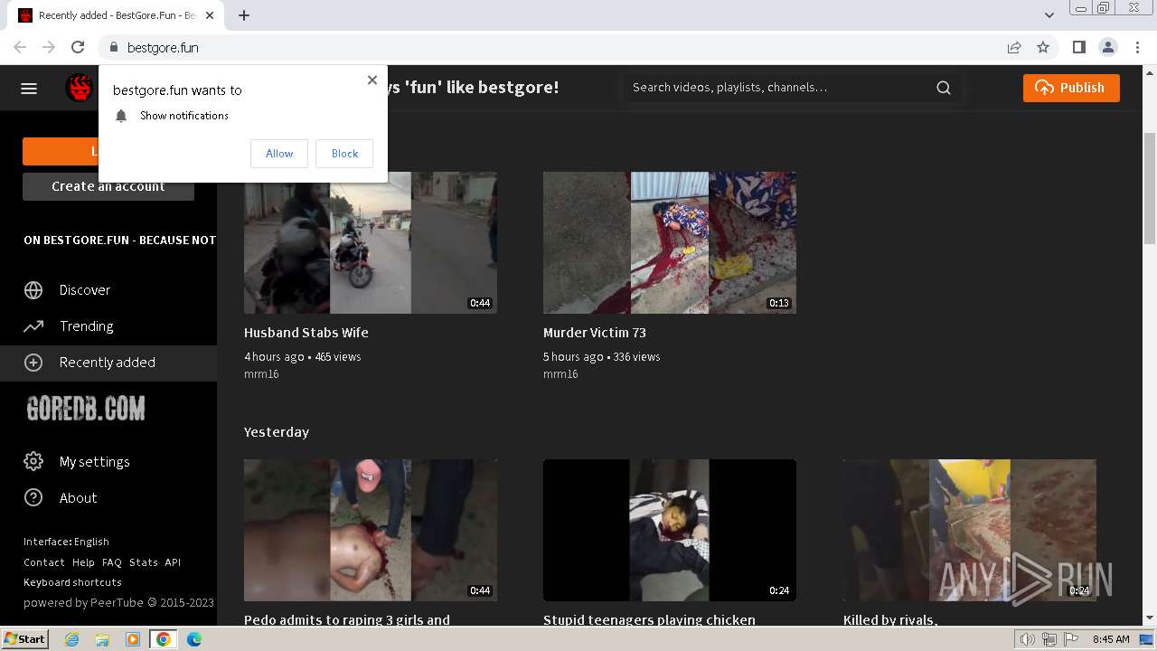Toggle the browser side panel
The image size is (1157, 651).
[1078, 47]
